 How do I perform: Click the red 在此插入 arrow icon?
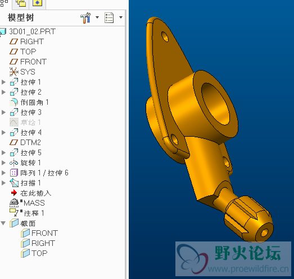coord(14,193)
